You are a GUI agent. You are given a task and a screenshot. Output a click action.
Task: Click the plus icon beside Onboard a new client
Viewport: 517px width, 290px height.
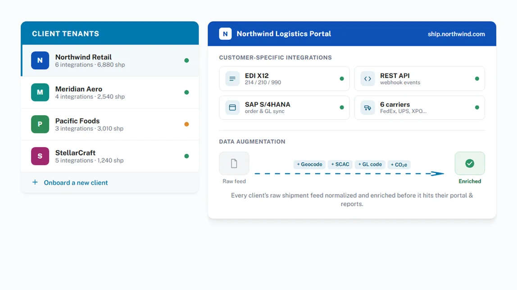35,182
